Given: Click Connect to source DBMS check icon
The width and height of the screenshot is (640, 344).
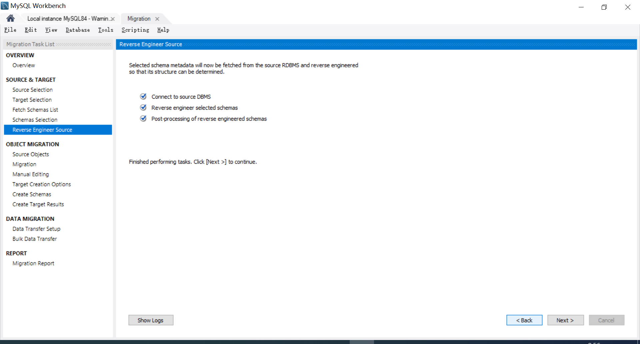Looking at the screenshot, I should click(143, 96).
